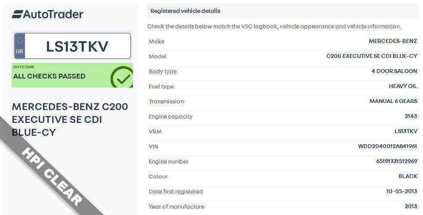Click the GB badge on number plate
Screen dimensions: 423x215
[x=19, y=46]
